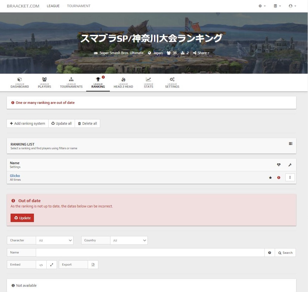Open the database stack dropdown in top bar
The image size is (308, 292).
pyautogui.click(x=277, y=6)
